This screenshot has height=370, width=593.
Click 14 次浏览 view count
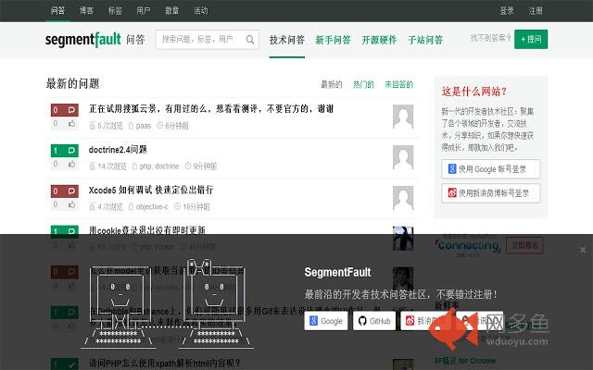tap(112, 166)
